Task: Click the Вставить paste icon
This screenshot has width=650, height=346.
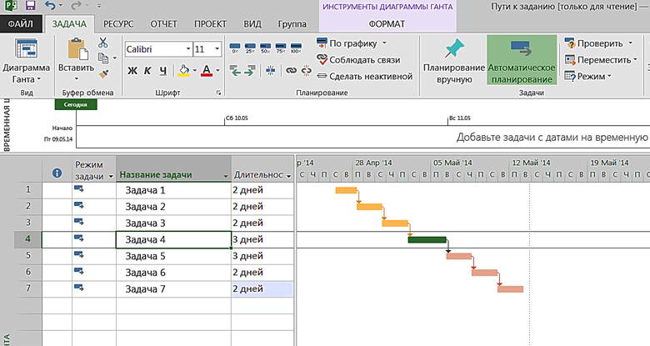Action: [76, 52]
